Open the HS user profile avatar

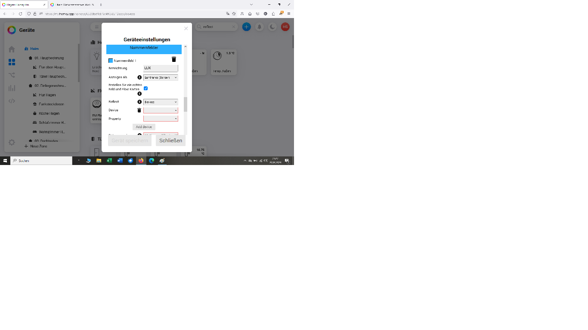[285, 27]
